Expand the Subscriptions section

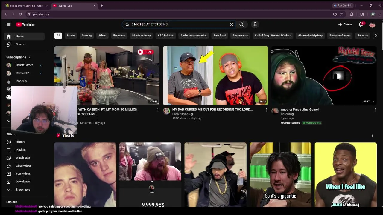(19, 57)
